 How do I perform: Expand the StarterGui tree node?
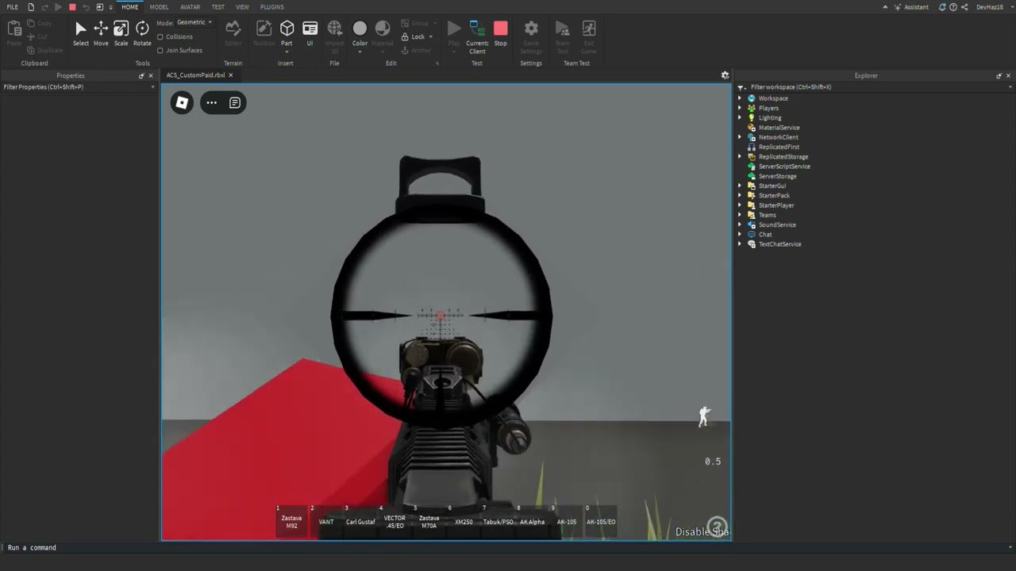pyautogui.click(x=740, y=186)
